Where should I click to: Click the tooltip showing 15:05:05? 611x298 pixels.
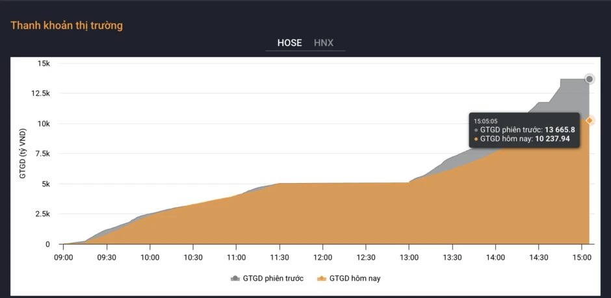[x=524, y=130]
